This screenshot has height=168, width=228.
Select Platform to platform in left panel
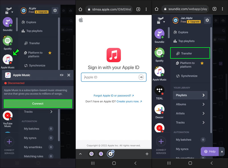pyautogui.click(x=35, y=54)
